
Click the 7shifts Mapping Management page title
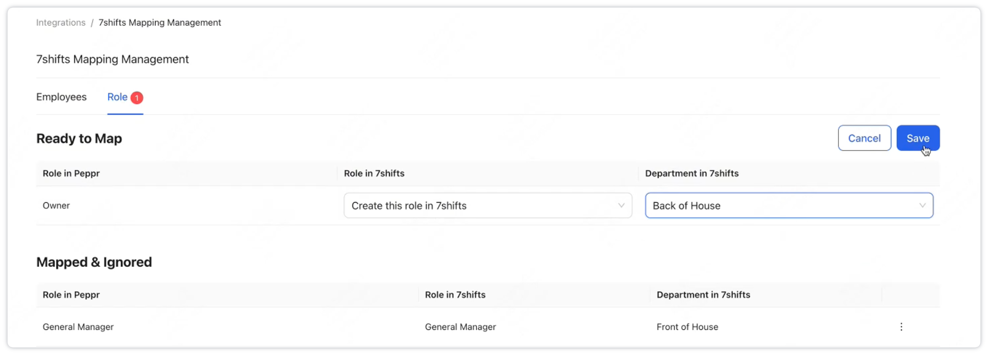pos(113,59)
